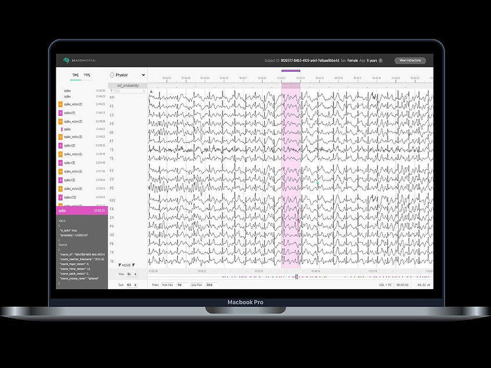Screen dimensions: 491x368
Task: Click the stepper arrows beside Gain 0.5
Action: [137, 284]
